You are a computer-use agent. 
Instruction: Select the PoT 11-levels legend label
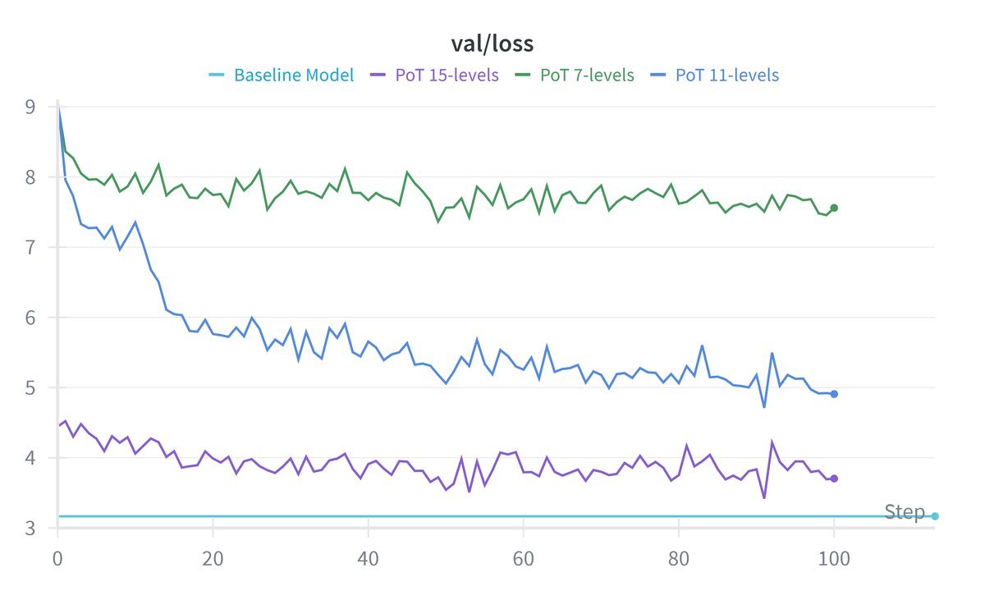[x=726, y=76]
